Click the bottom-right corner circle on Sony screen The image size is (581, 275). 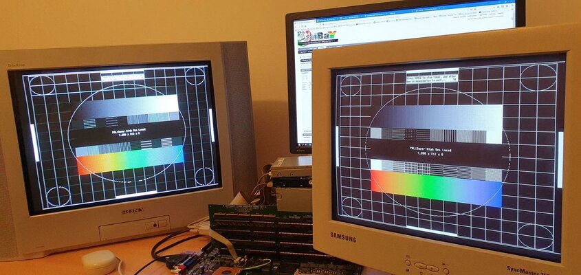[204, 176]
